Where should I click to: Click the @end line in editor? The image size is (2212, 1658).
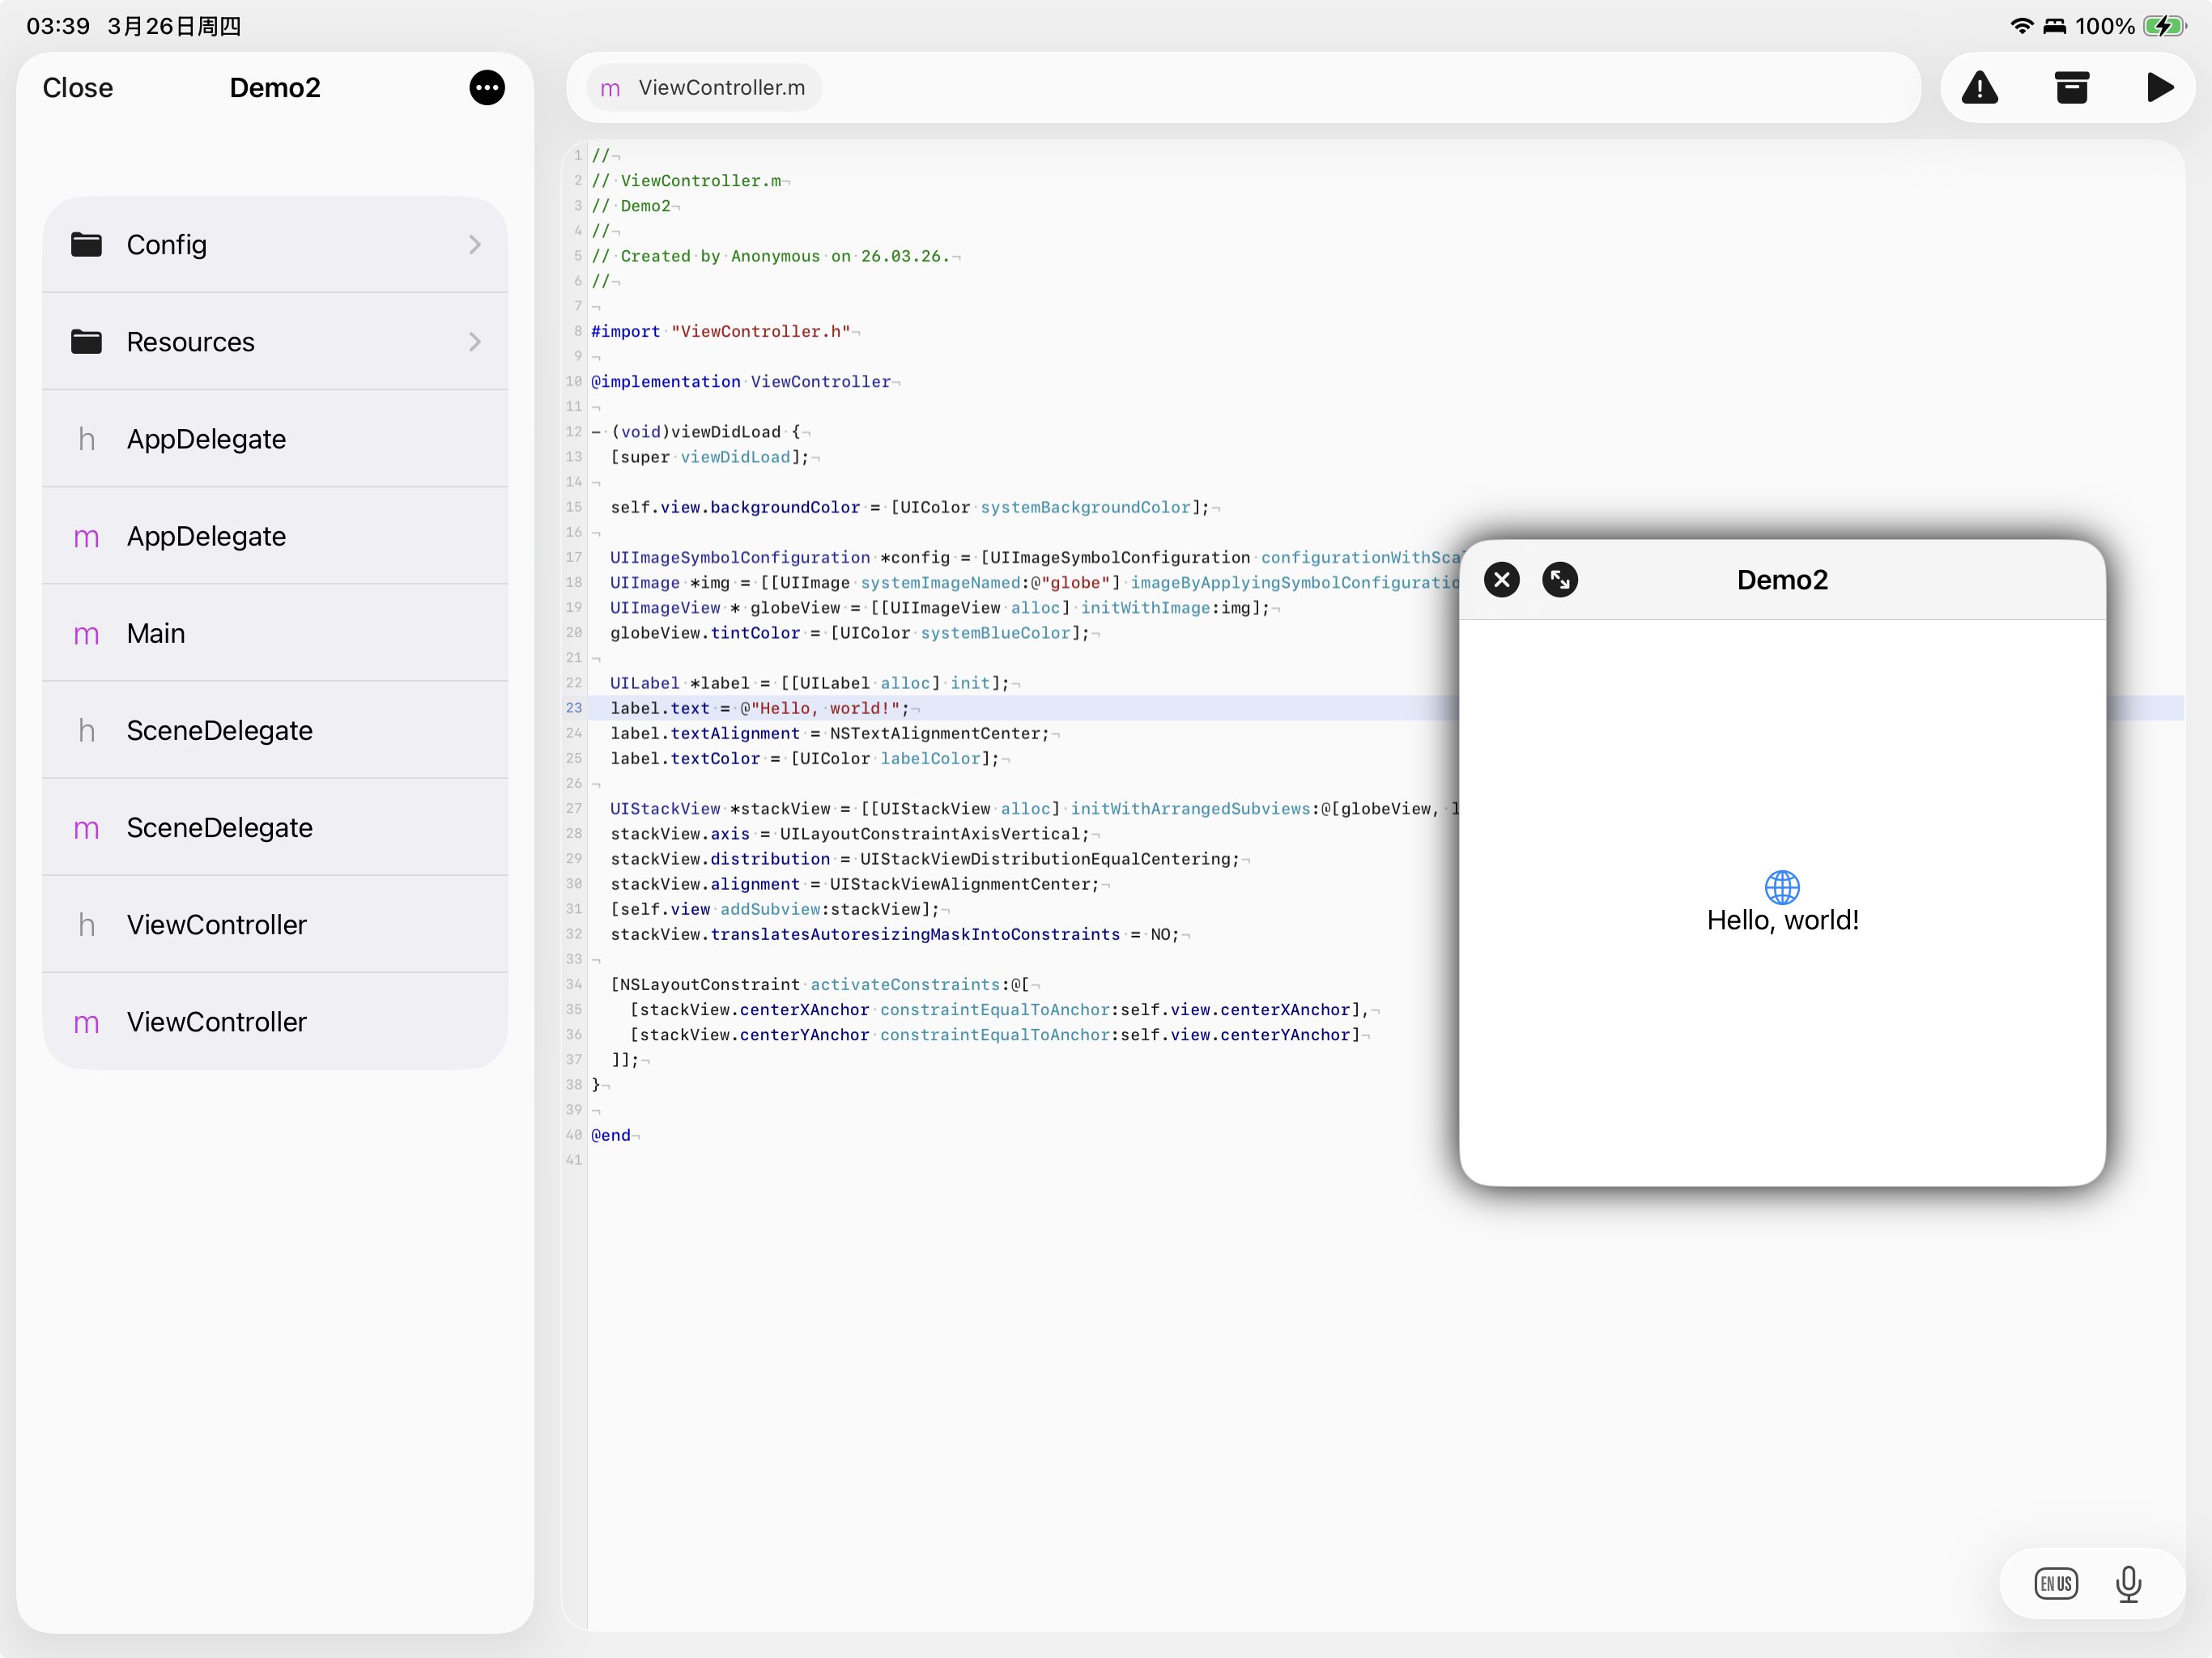611,1135
